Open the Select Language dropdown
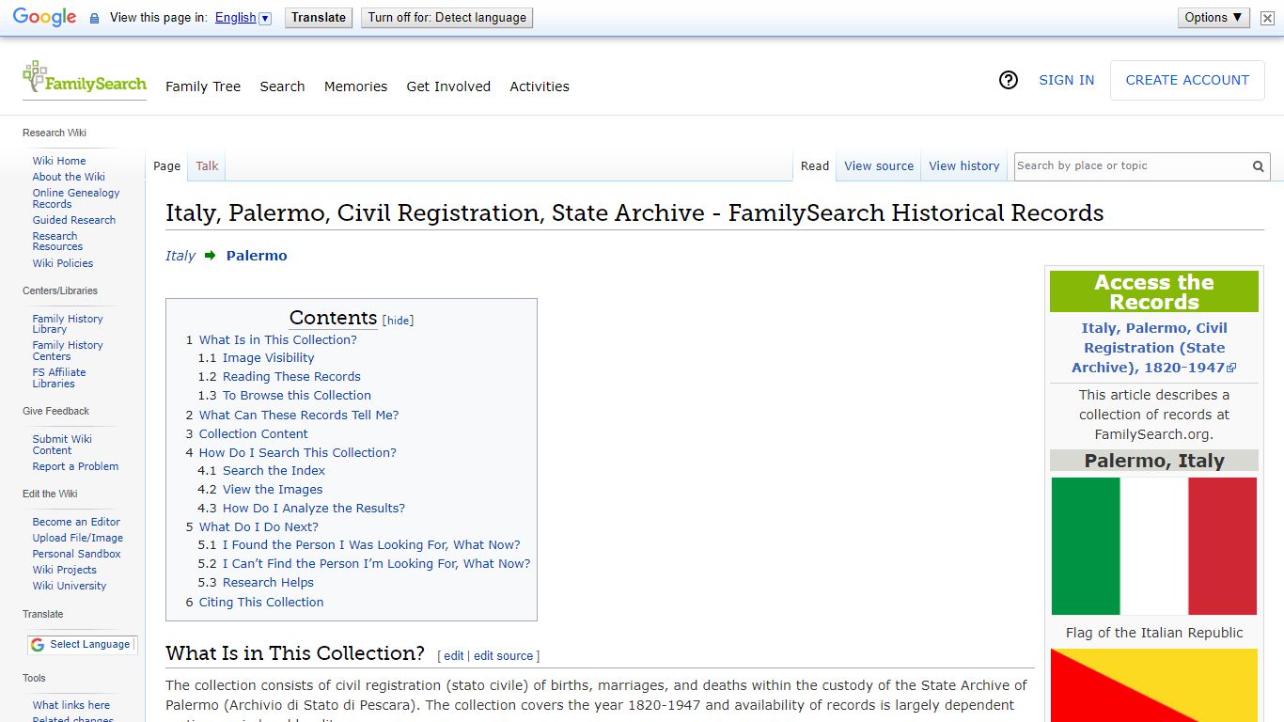 (x=81, y=645)
